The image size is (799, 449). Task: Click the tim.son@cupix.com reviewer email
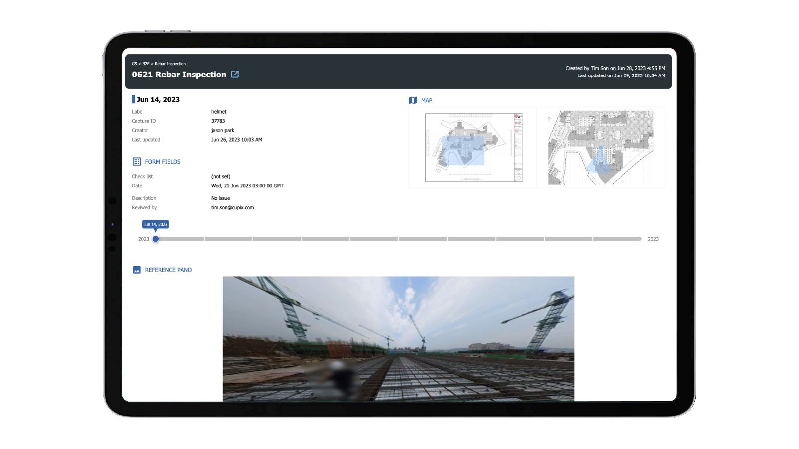(233, 208)
